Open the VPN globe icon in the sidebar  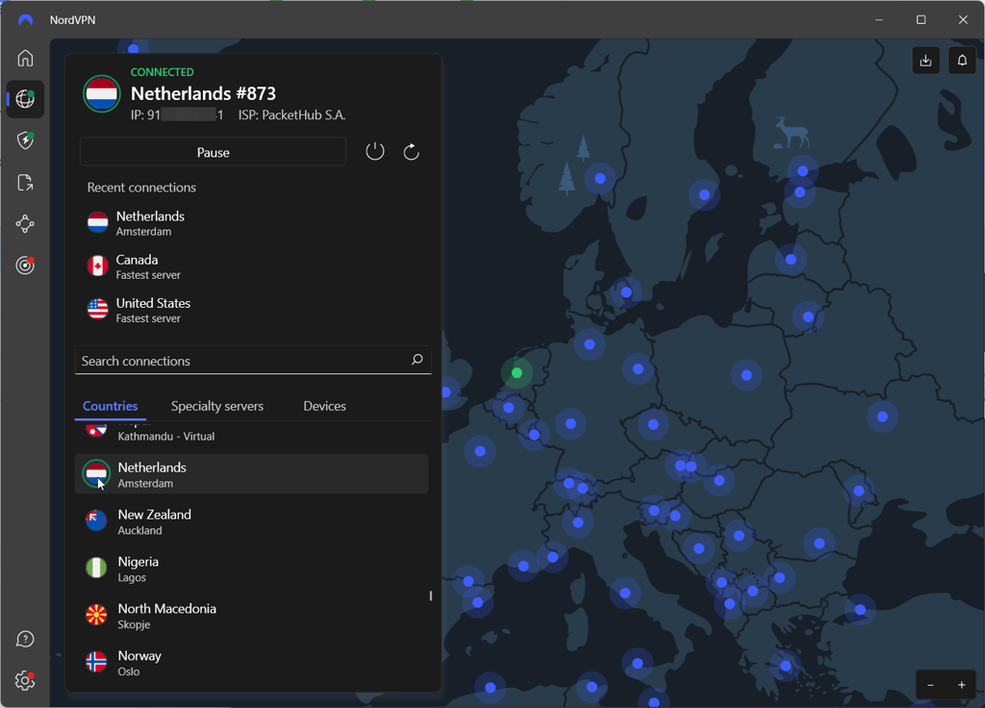25,99
